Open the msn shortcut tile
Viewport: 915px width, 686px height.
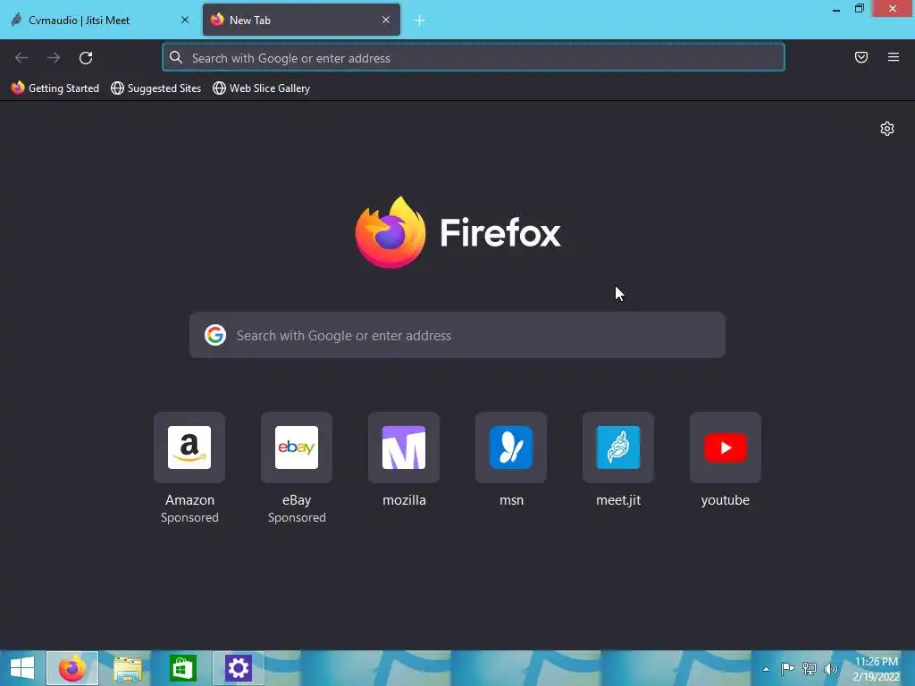(x=511, y=448)
